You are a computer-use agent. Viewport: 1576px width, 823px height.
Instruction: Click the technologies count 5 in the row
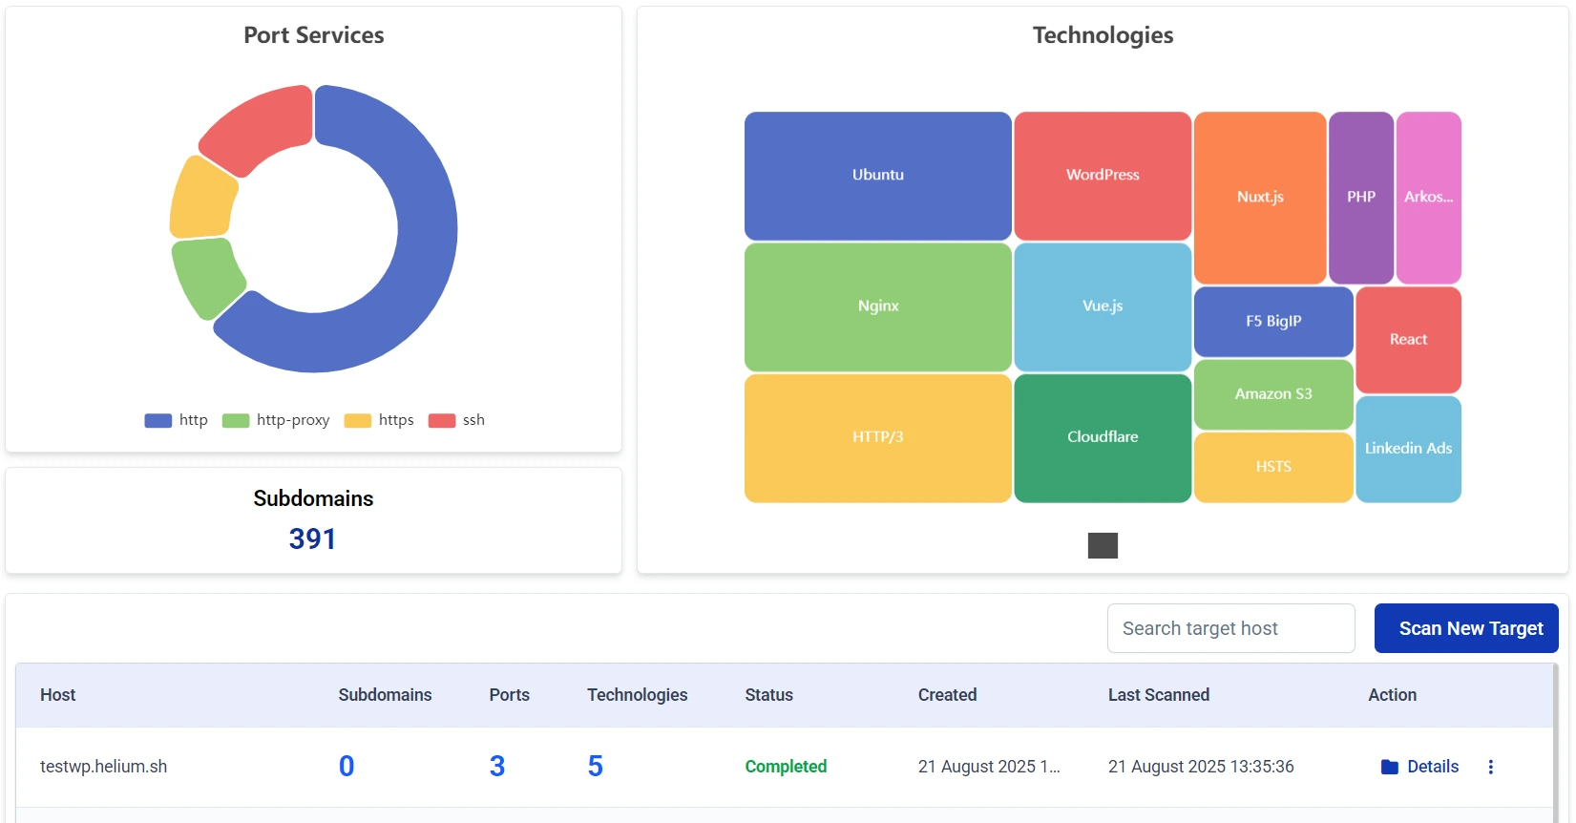596,767
